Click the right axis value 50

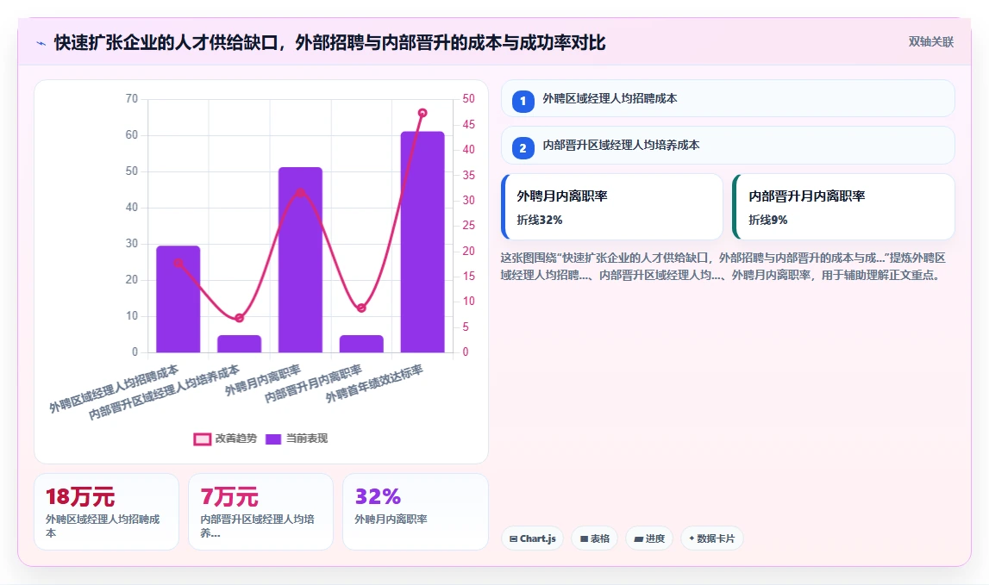(x=469, y=99)
